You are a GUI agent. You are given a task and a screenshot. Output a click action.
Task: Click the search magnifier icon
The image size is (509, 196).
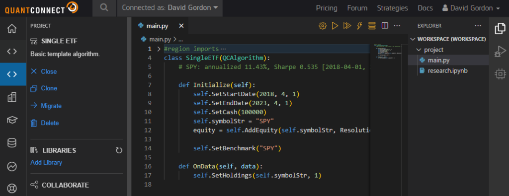(104, 8)
